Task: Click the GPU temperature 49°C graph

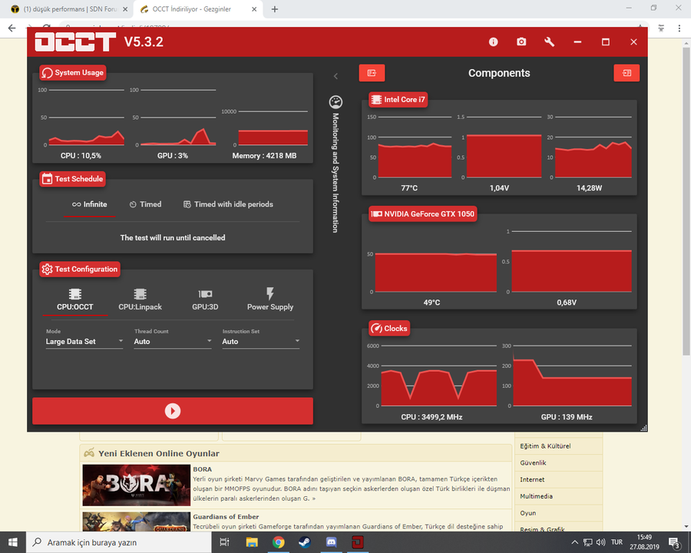Action: (x=436, y=273)
